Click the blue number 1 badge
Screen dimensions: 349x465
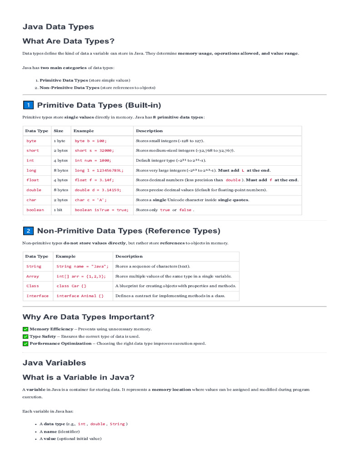pos(28,105)
